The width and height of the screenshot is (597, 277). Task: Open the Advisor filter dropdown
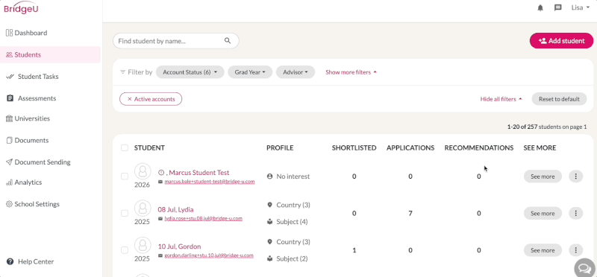pos(296,71)
